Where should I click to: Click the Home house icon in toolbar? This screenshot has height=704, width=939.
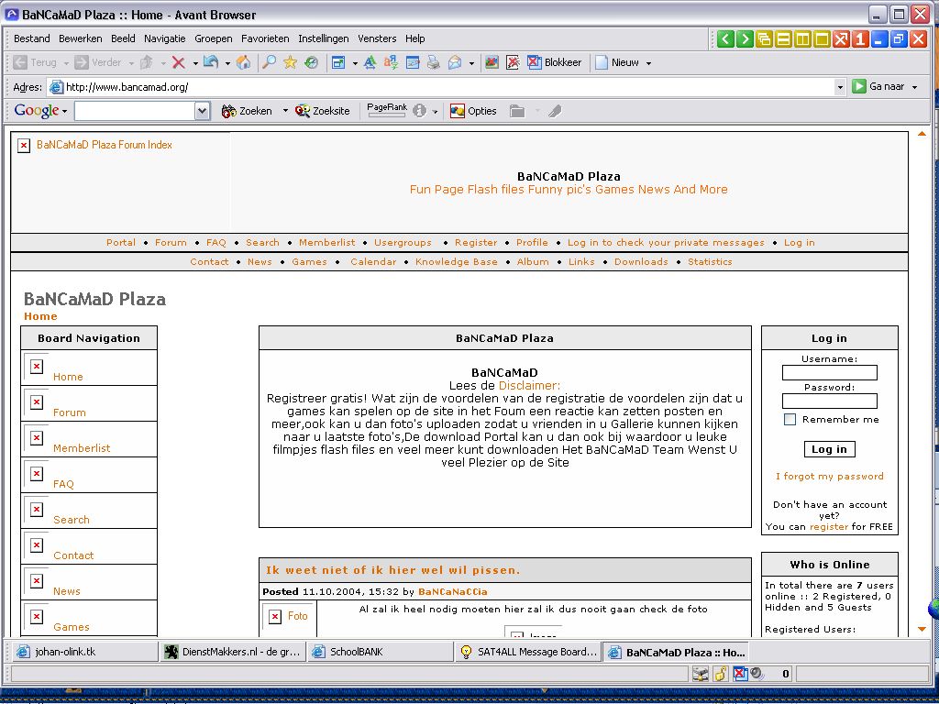(243, 62)
